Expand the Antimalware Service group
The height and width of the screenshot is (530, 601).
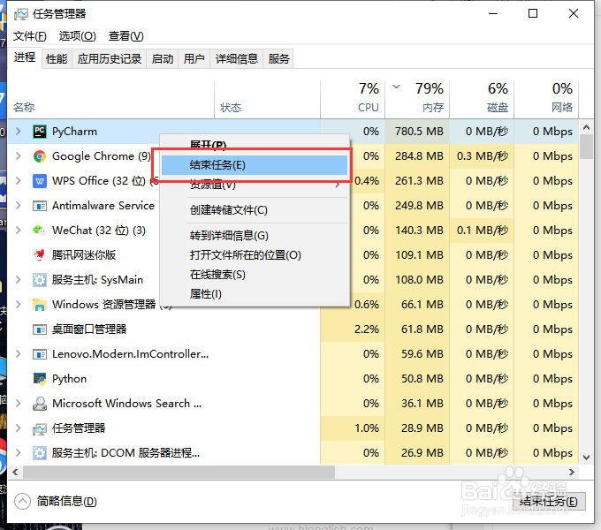[x=18, y=206]
